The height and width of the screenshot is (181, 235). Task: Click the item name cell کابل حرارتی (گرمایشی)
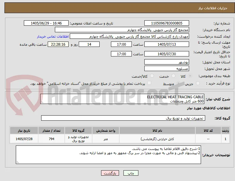(157, 139)
